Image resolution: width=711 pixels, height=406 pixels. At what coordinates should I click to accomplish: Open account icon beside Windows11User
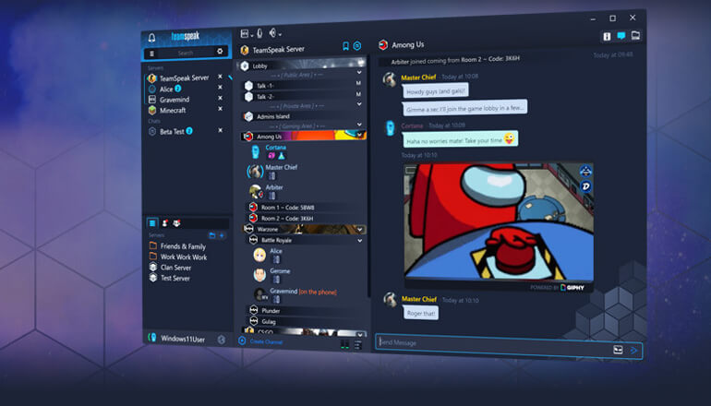(x=222, y=340)
